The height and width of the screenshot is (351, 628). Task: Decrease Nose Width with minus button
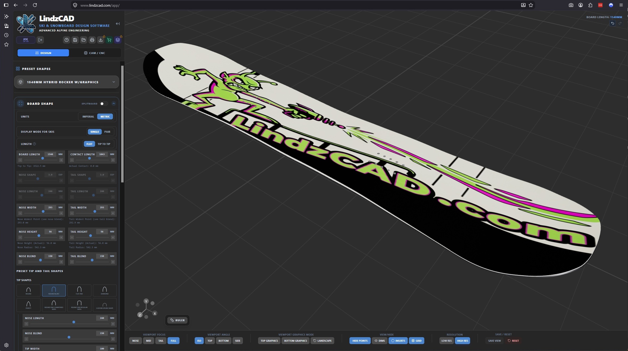(x=20, y=213)
